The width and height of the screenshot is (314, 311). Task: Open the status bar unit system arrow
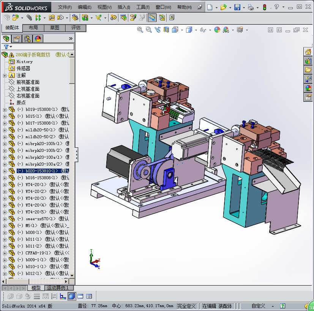tap(273, 306)
